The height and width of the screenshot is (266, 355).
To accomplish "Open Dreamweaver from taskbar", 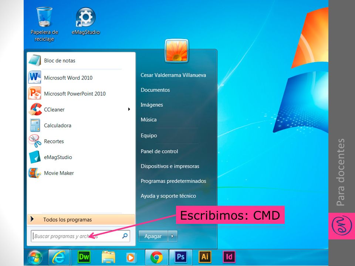I will (84, 257).
